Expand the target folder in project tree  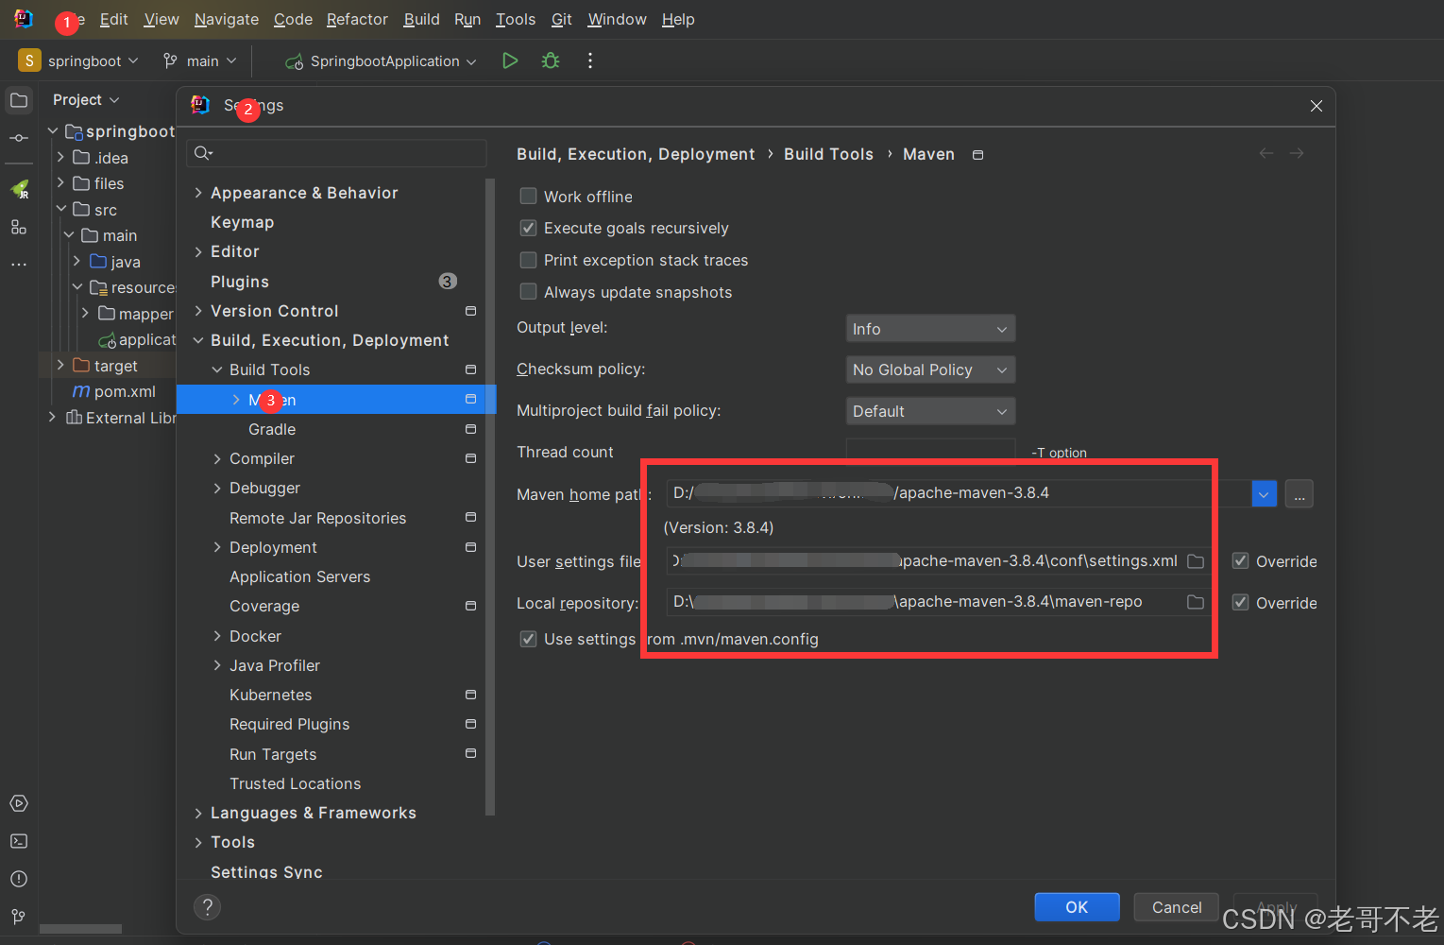tap(60, 366)
